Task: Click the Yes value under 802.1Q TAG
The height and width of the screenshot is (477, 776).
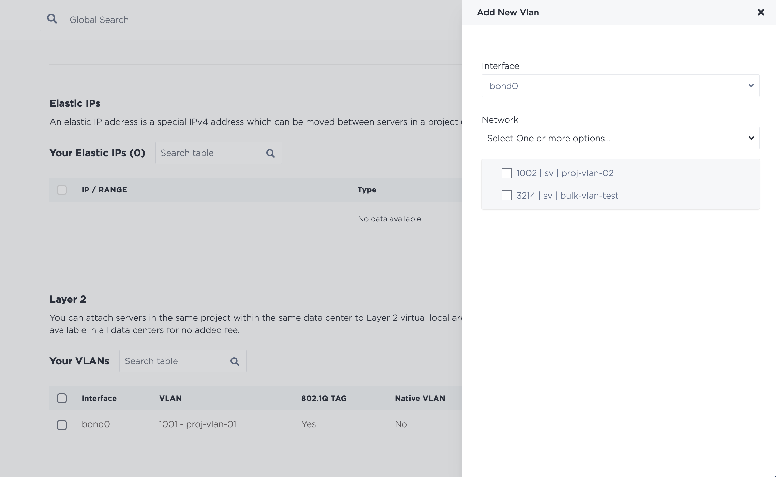Action: click(x=309, y=424)
